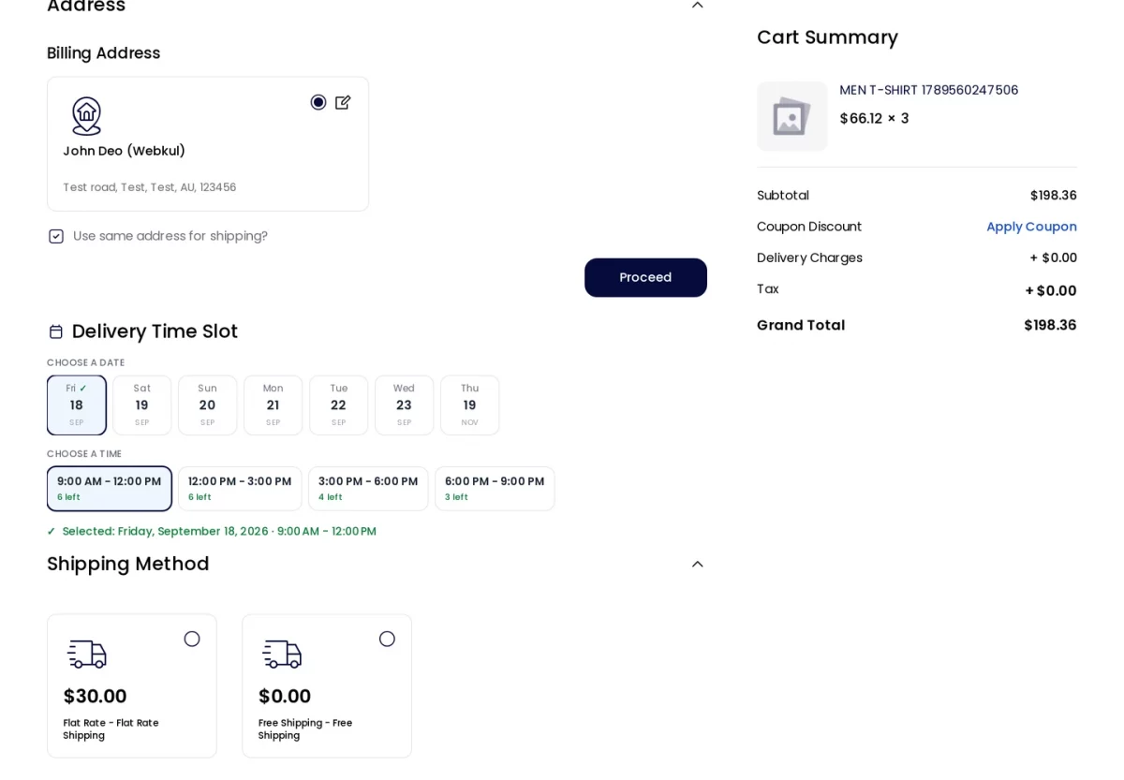Choose Sun 20 Sep delivery date
The image size is (1124, 780).
click(208, 405)
